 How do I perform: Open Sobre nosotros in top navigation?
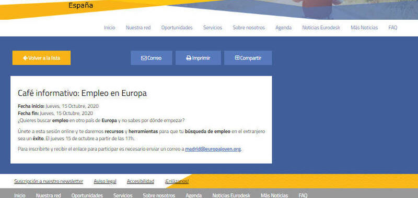[x=249, y=28]
